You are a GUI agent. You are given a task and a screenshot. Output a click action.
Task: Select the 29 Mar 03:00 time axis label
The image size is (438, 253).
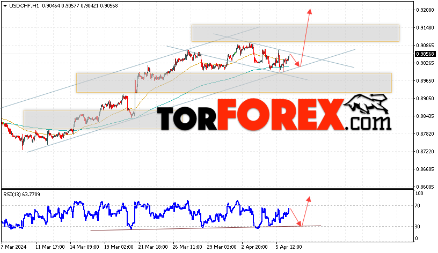[x=222, y=247]
